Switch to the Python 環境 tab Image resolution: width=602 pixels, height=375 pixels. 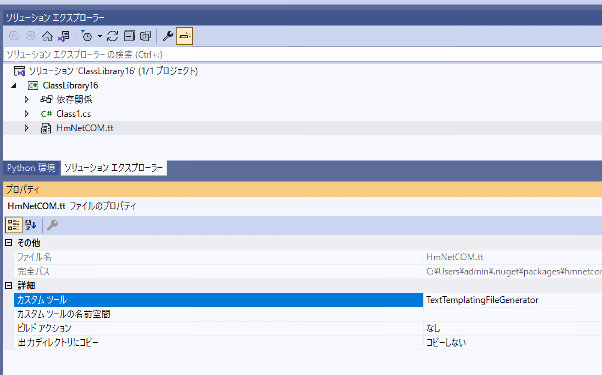tap(31, 168)
